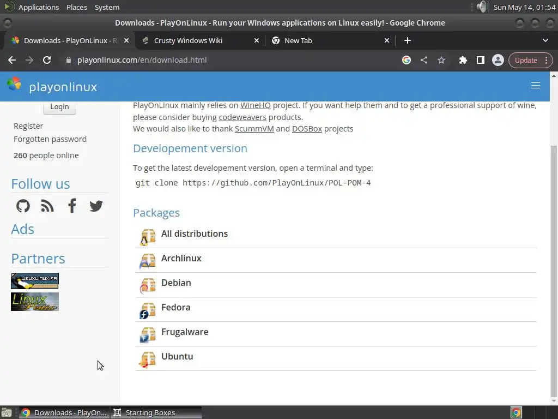Click the RSS feed icon

pos(47,206)
